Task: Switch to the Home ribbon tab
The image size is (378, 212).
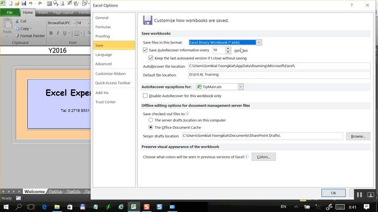Action: (28, 12)
